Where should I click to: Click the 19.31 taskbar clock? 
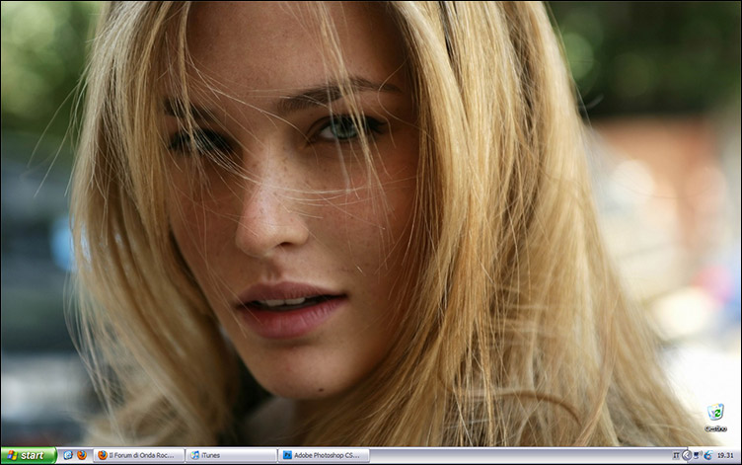pos(725,455)
